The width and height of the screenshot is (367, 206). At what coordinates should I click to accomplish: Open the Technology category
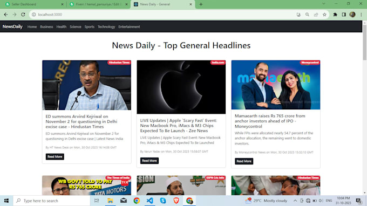pyautogui.click(x=106, y=26)
